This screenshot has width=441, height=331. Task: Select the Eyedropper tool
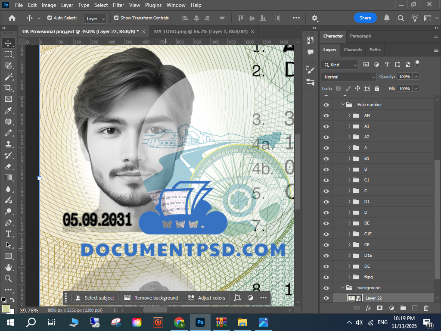pyautogui.click(x=8, y=110)
